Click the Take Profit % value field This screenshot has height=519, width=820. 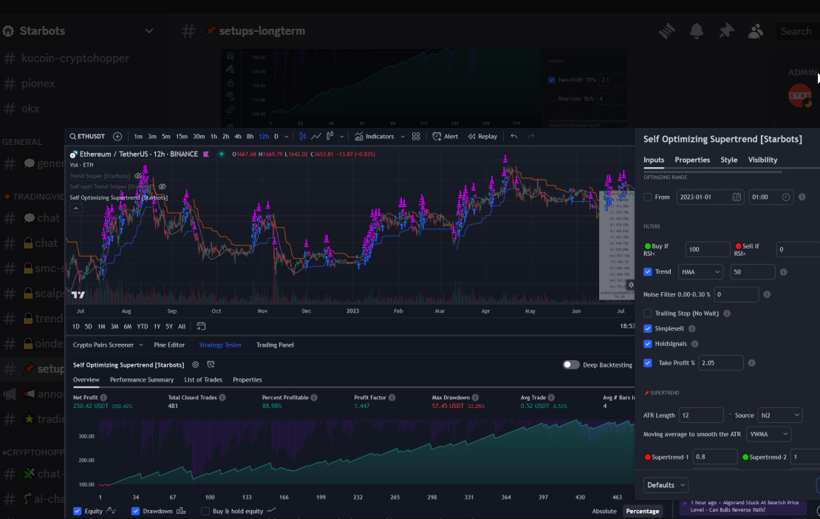click(720, 363)
